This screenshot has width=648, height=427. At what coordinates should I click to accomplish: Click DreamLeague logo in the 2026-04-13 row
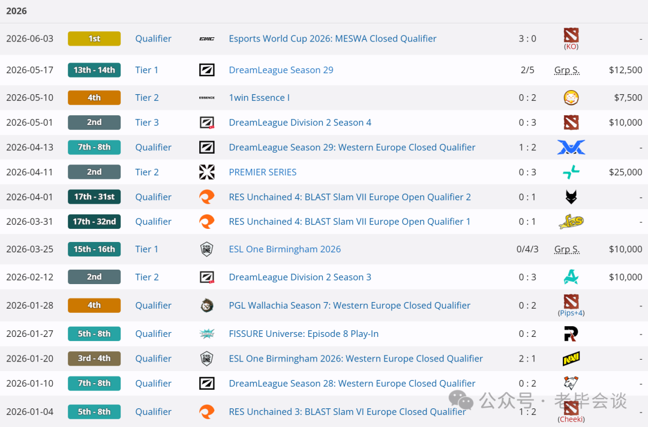(x=206, y=147)
